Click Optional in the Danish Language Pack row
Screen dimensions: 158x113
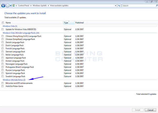pyautogui.click(x=68, y=42)
